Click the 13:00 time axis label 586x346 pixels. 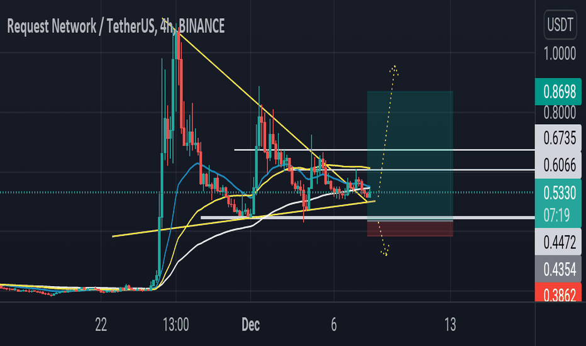click(x=175, y=325)
